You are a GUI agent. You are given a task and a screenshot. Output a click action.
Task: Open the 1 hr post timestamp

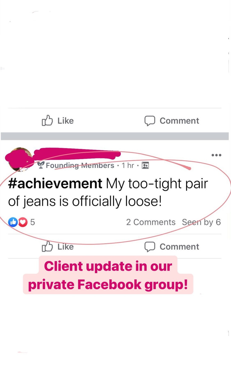pyautogui.click(x=128, y=165)
